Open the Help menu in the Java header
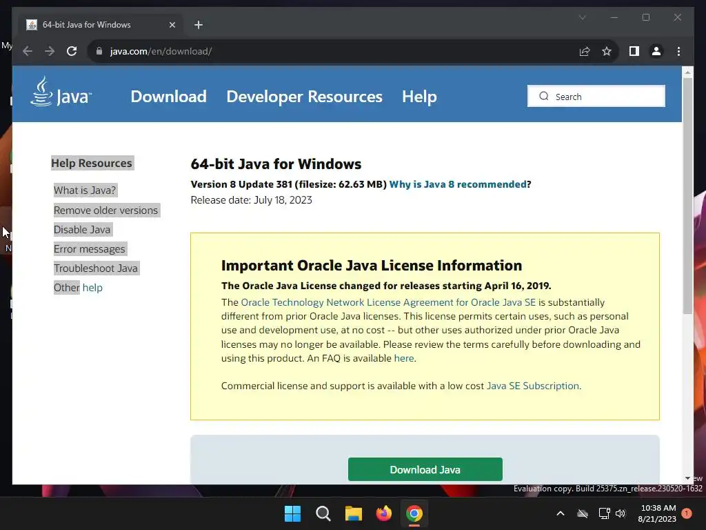Screen dimensions: 706x530 tap(419, 97)
